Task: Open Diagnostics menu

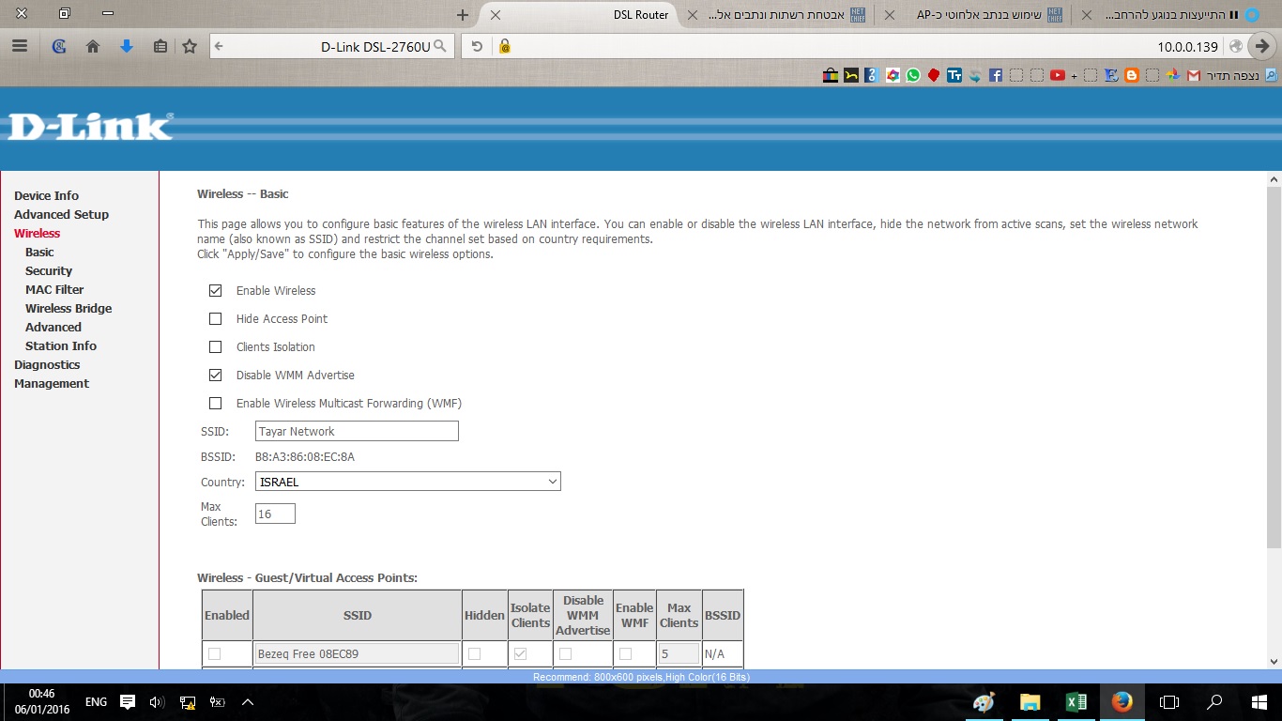Action: click(x=47, y=364)
